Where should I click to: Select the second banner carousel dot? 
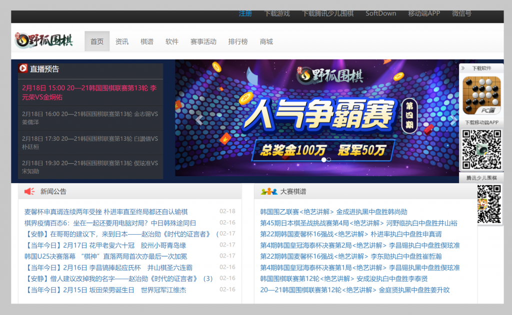point(329,160)
